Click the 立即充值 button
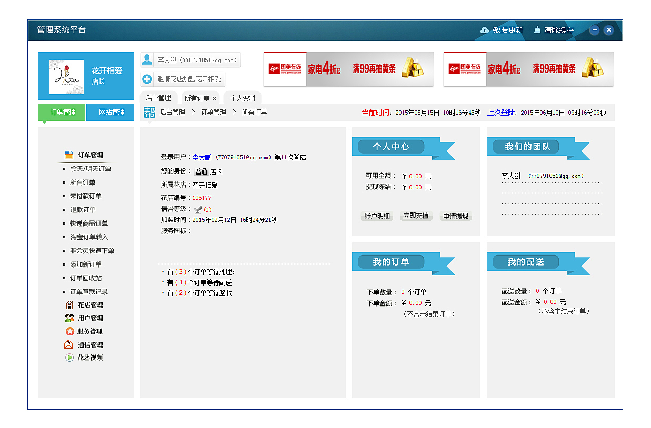This screenshot has height=428, width=651. (416, 216)
